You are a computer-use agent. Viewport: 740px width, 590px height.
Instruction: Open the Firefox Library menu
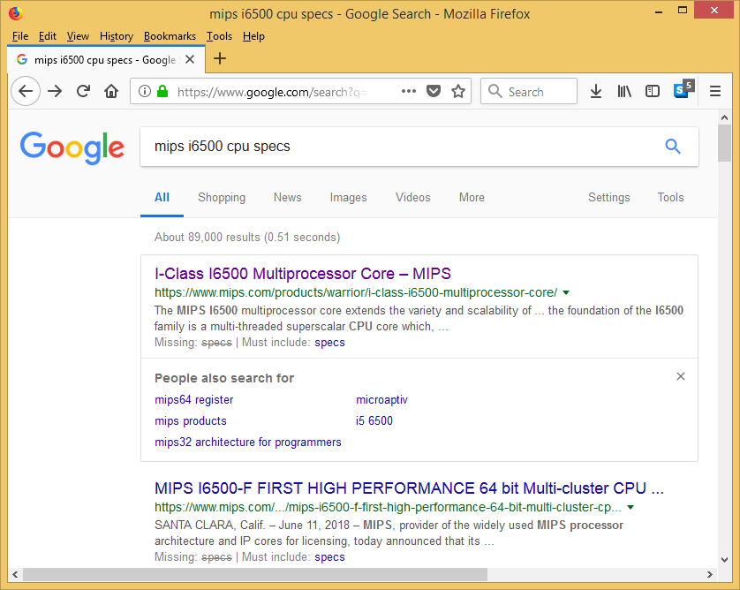[x=624, y=91]
